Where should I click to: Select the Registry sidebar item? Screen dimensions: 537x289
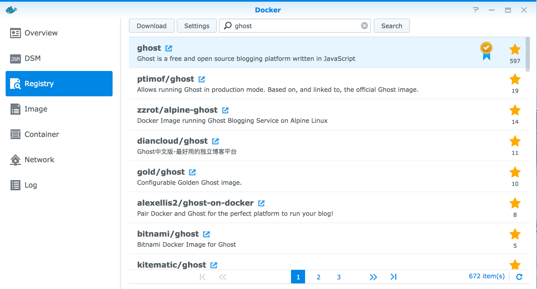click(59, 84)
